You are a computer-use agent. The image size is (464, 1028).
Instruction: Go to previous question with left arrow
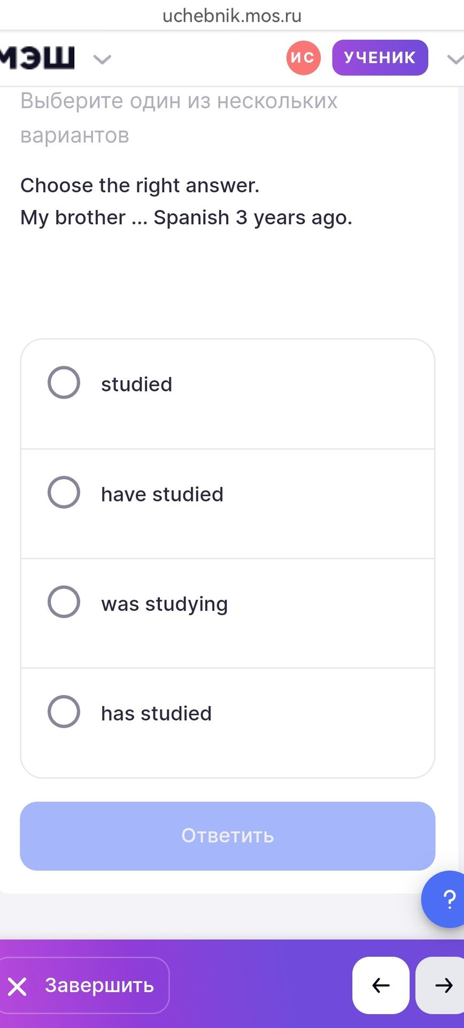point(381,985)
